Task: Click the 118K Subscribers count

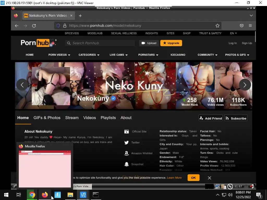Action: pos(238,102)
